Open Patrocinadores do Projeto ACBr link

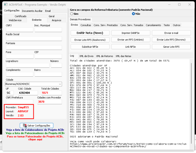coord(35,133)
